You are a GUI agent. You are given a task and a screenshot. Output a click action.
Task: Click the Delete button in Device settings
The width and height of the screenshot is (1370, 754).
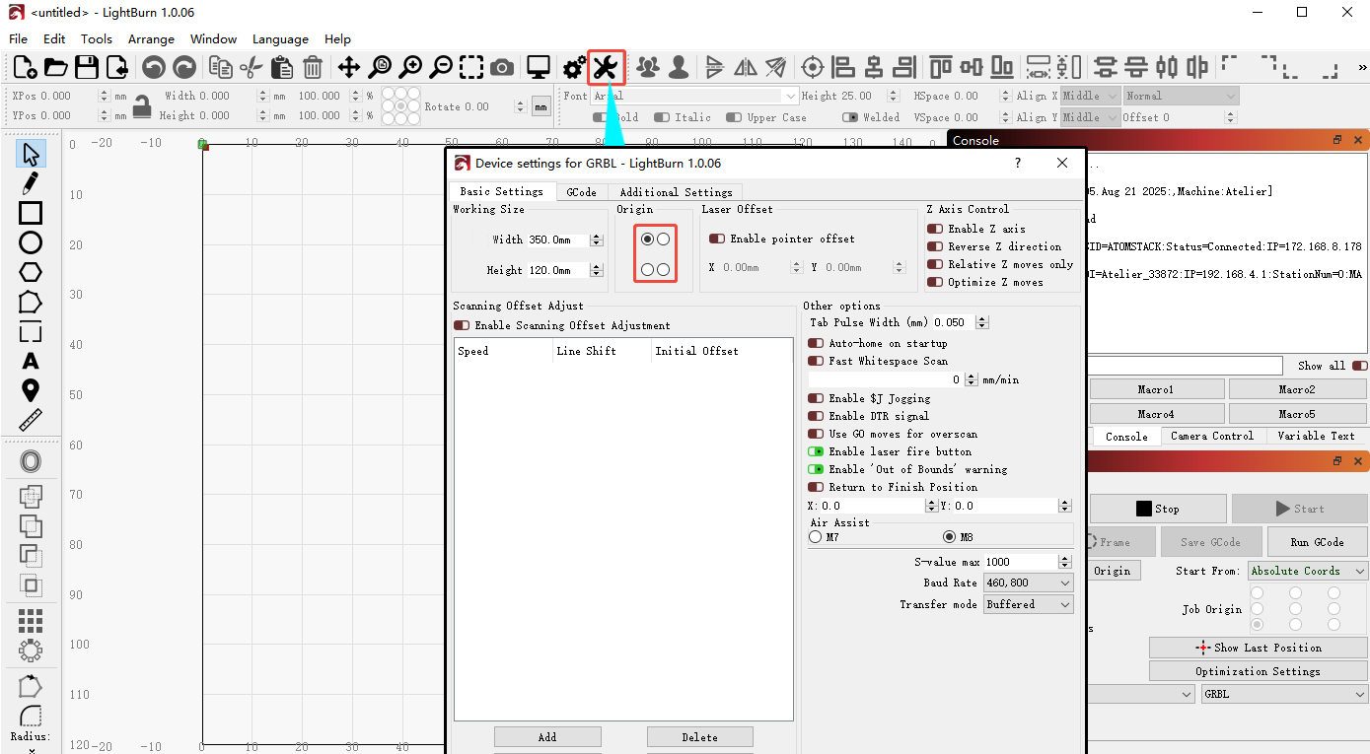pyautogui.click(x=700, y=737)
